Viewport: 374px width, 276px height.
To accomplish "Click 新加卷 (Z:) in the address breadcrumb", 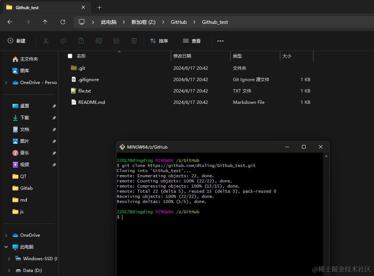I will [x=143, y=22].
